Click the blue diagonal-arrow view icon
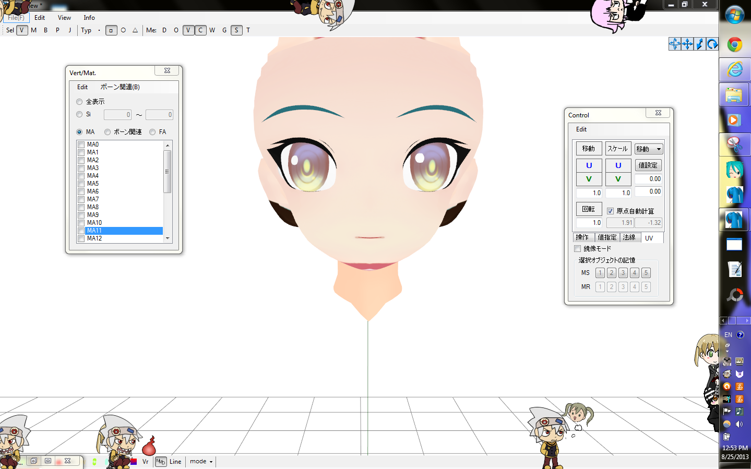751x469 pixels. 700,44
